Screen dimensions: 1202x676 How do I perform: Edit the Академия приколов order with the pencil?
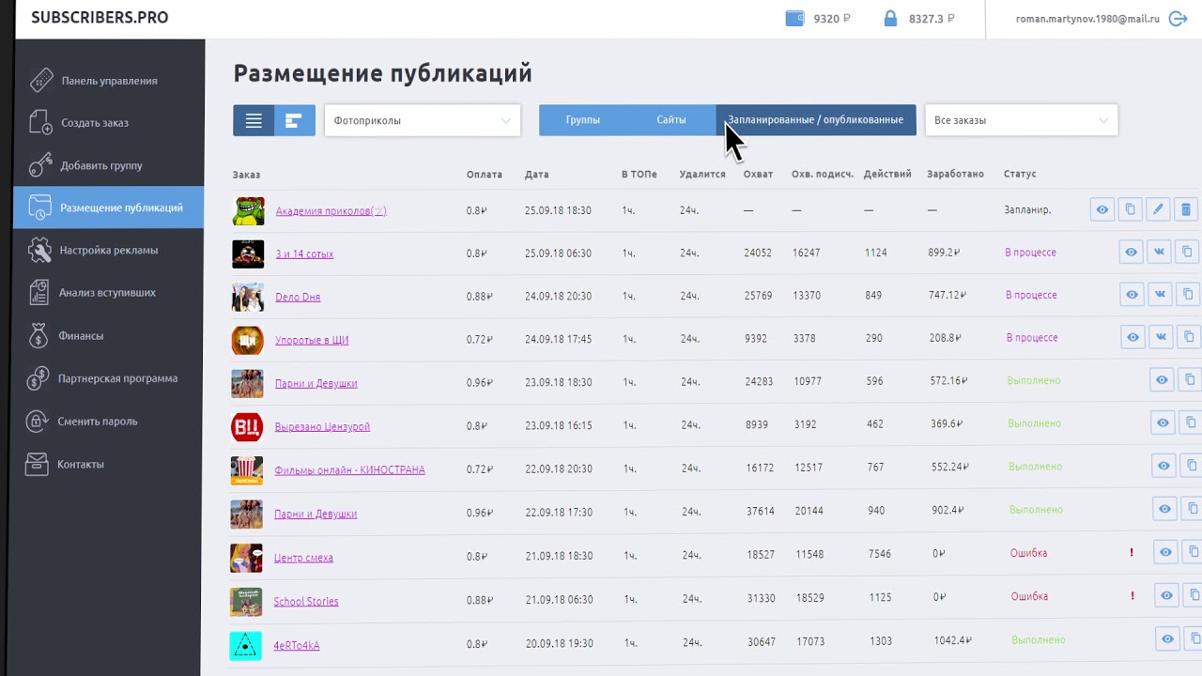(x=1158, y=210)
